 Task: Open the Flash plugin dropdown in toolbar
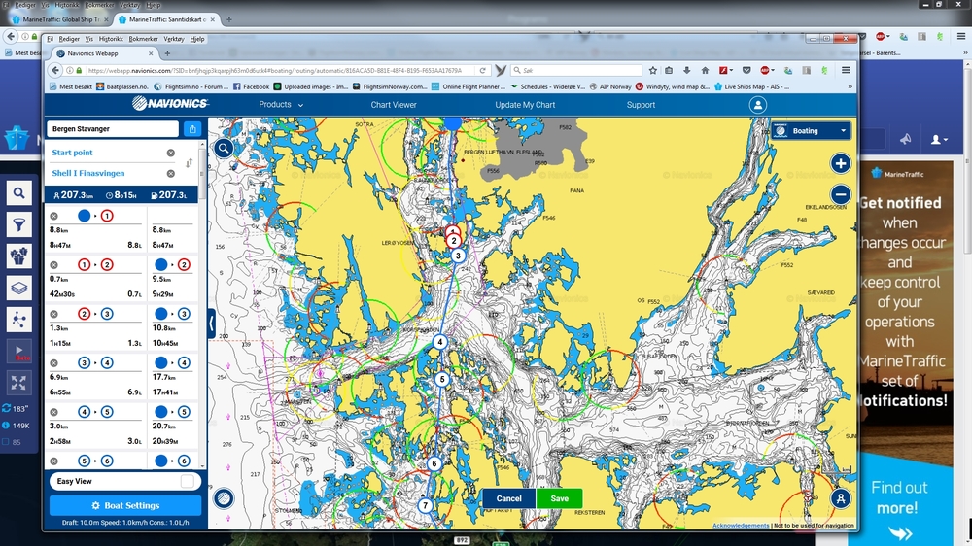[725, 70]
